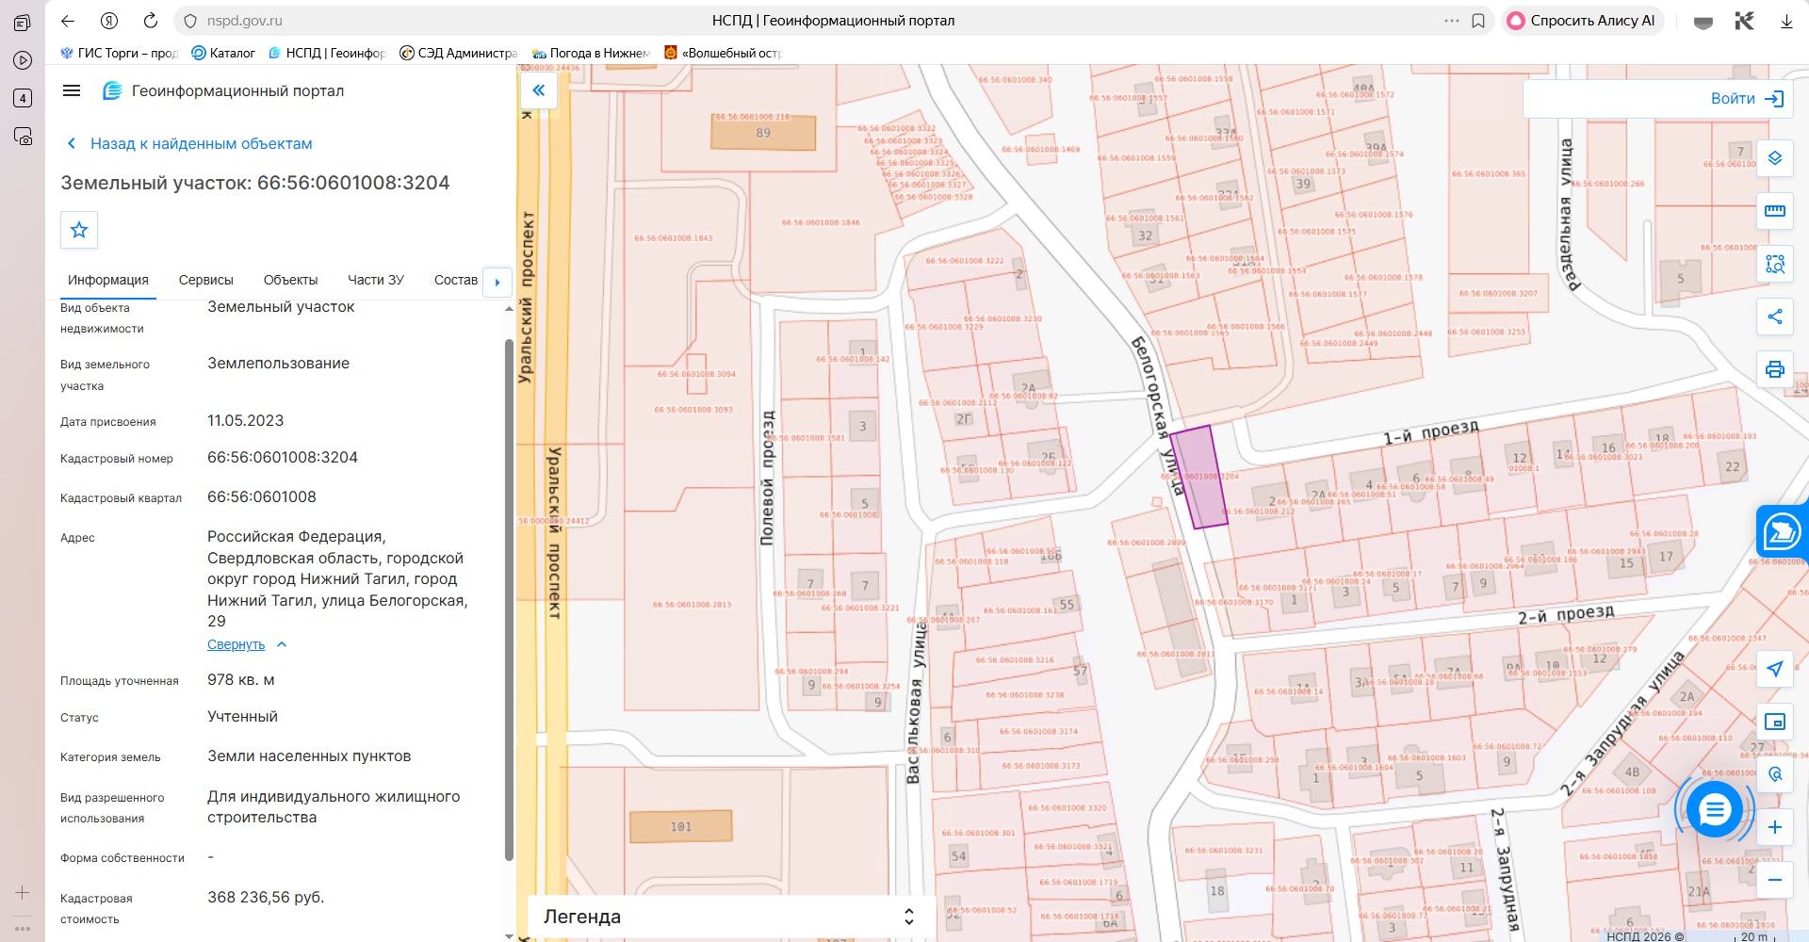1809x942 pixels.
Task: Add parcel to favorites with star
Action: click(x=79, y=230)
